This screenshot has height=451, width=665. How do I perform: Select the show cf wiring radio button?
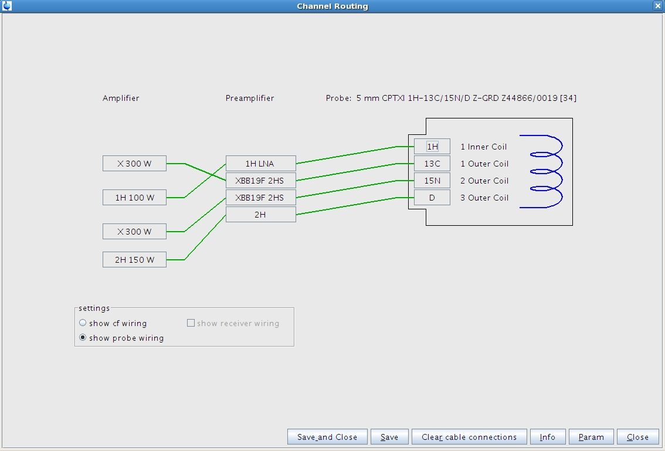(83, 323)
